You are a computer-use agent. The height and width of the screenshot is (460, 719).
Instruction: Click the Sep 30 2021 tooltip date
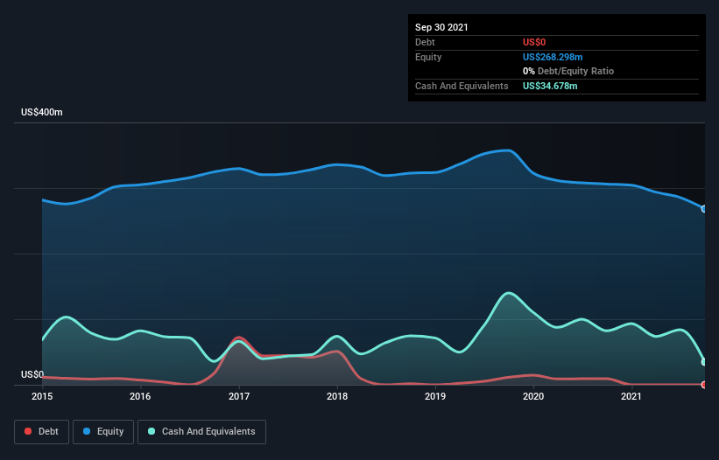(x=441, y=27)
